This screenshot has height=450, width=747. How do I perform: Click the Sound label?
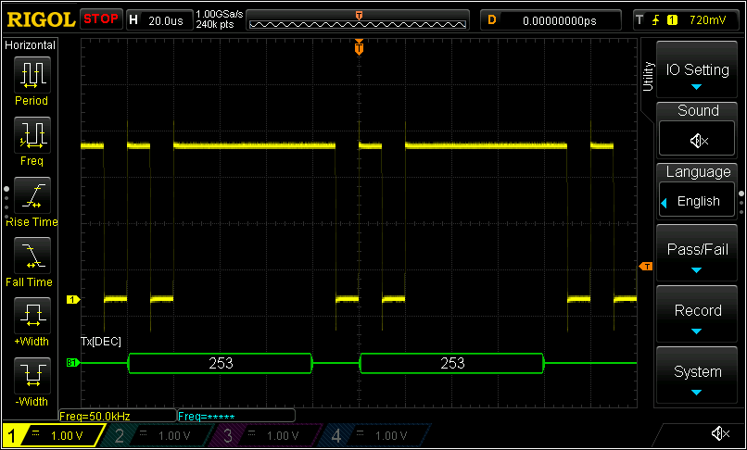tap(698, 110)
